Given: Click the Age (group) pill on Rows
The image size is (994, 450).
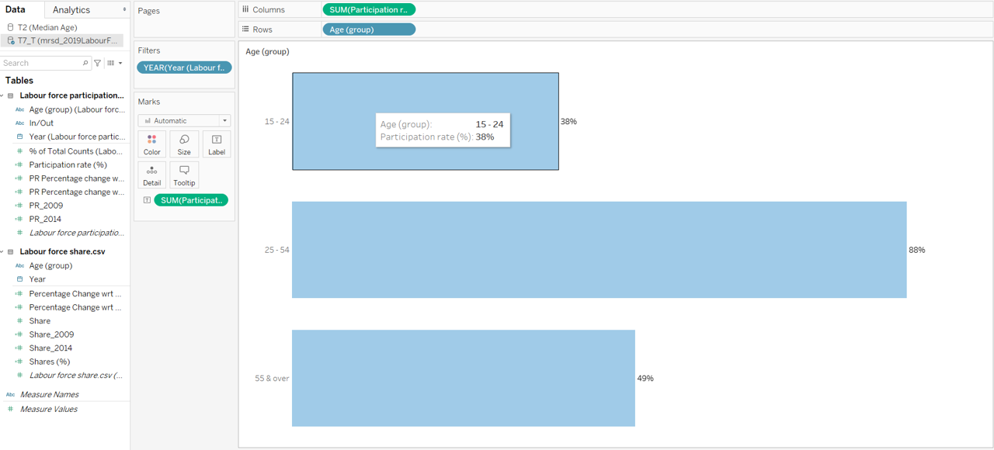Looking at the screenshot, I should [369, 29].
